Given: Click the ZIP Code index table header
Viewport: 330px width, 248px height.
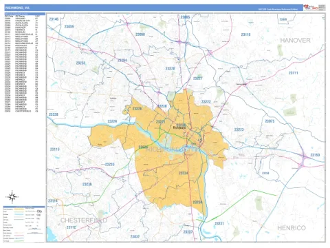Looking at the screenshot, I should tap(25, 14).
